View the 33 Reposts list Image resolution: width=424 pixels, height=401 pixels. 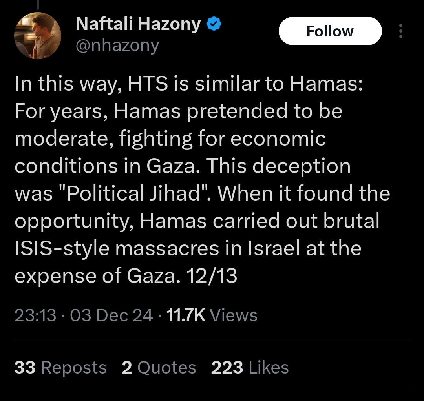60,368
